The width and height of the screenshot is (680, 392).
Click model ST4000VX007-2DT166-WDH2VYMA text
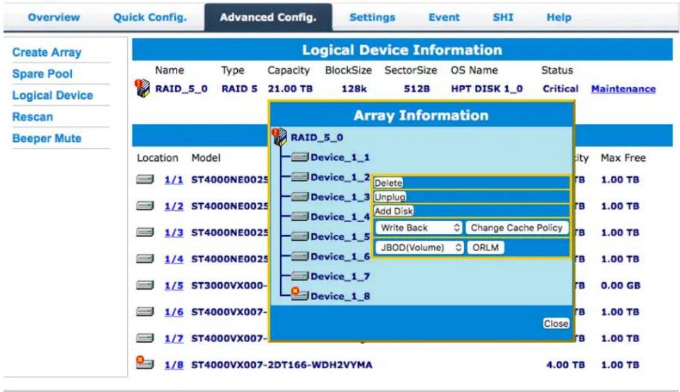click(282, 364)
